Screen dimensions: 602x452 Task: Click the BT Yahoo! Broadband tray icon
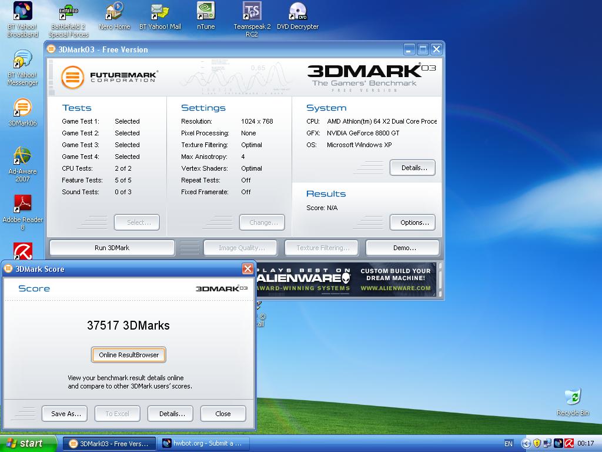[558, 443]
